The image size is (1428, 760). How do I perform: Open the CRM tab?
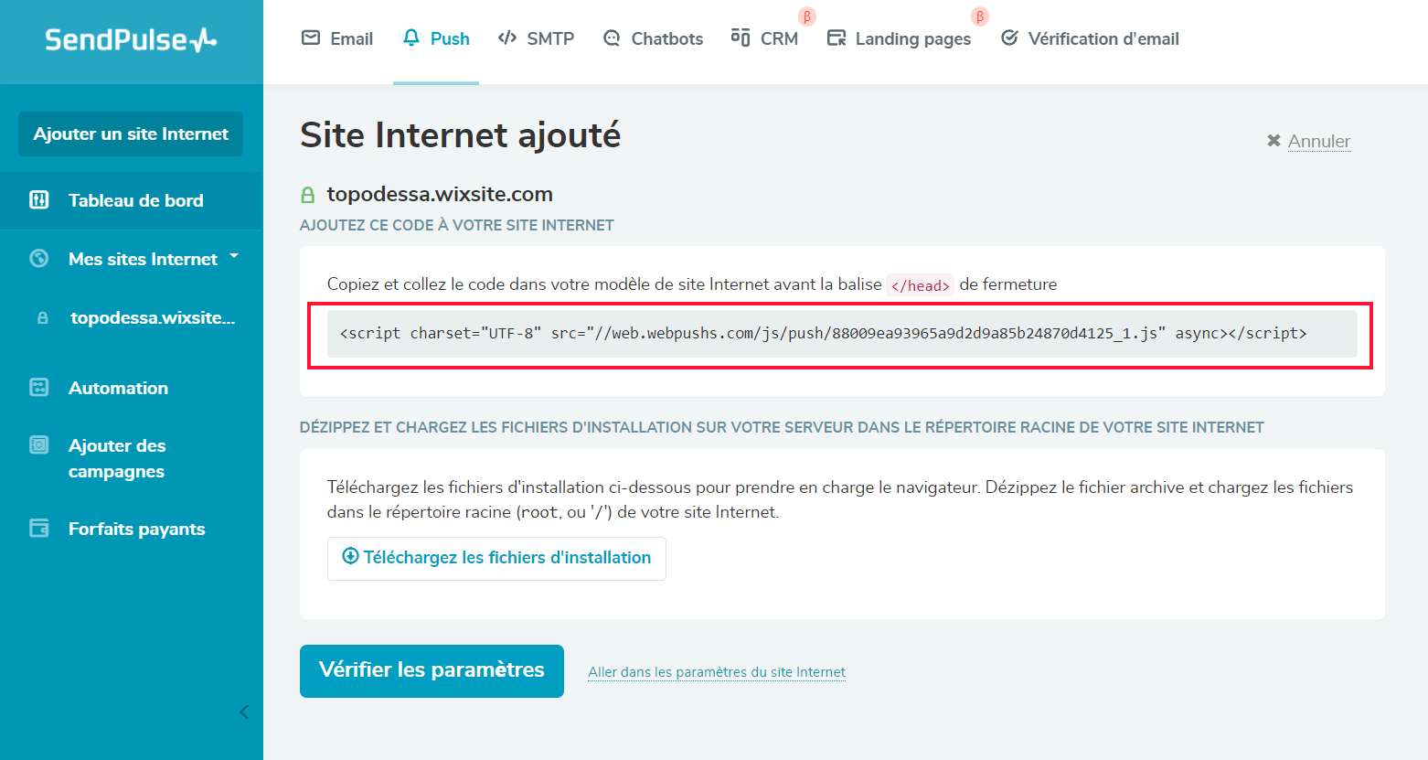(764, 38)
